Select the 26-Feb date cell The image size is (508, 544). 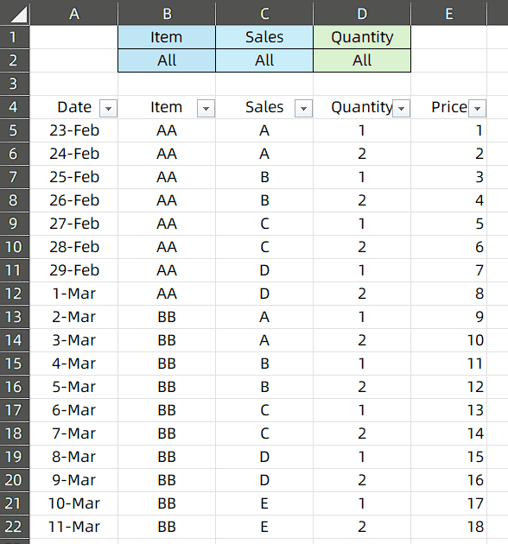pyautogui.click(x=74, y=200)
